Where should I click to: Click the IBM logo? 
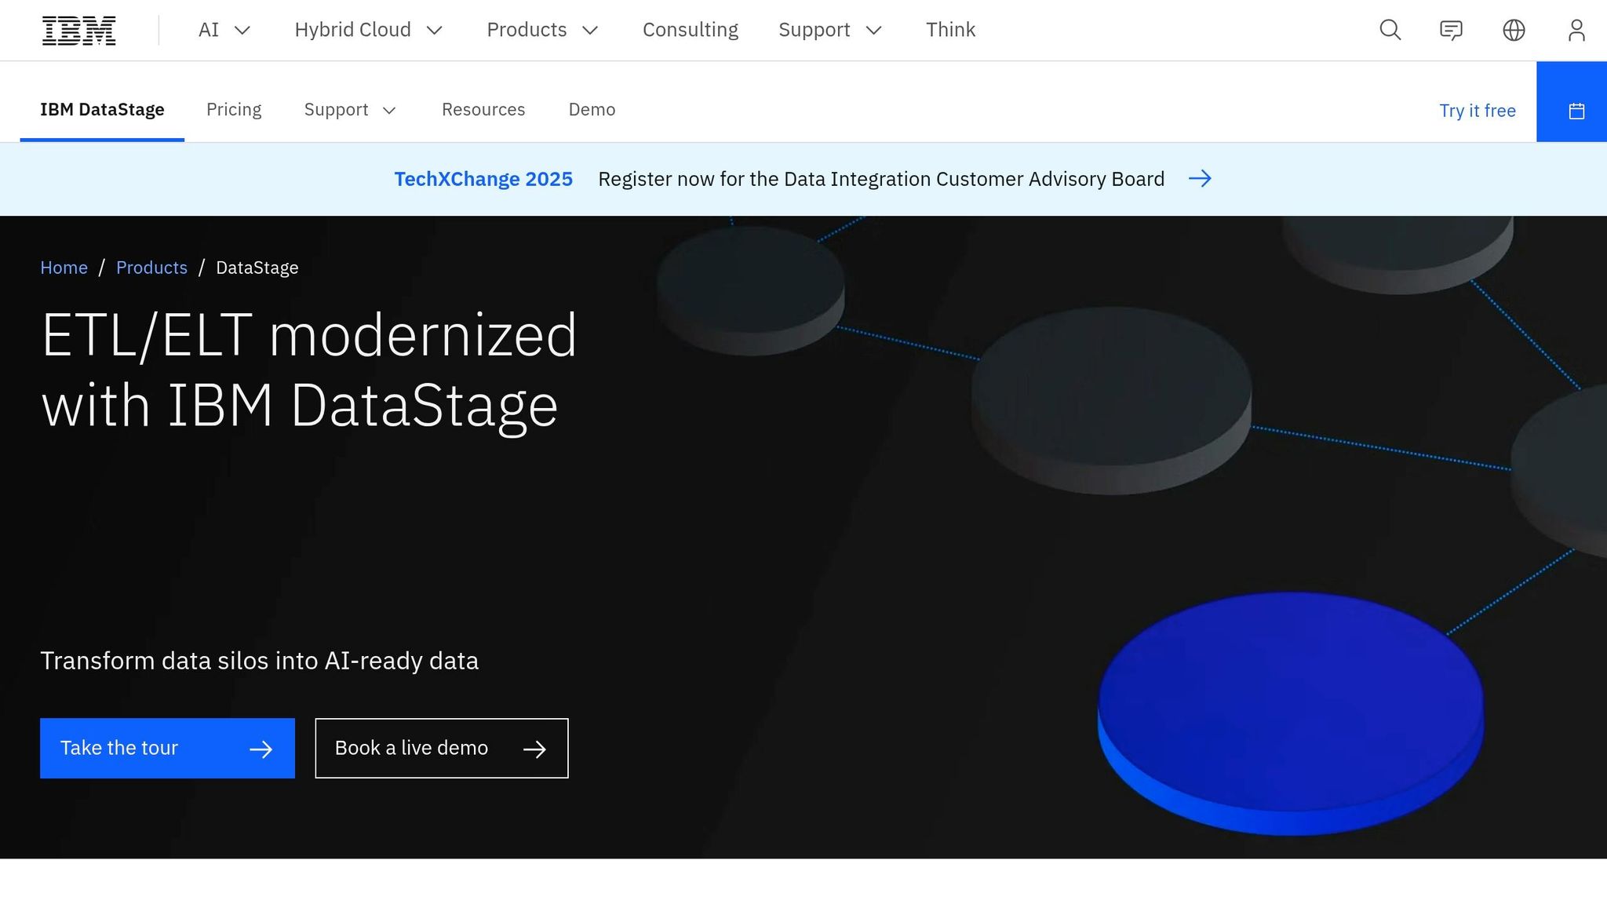click(x=78, y=31)
